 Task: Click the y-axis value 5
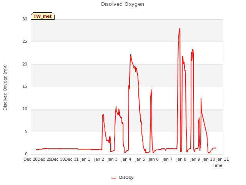pyautogui.click(x=26, y=131)
